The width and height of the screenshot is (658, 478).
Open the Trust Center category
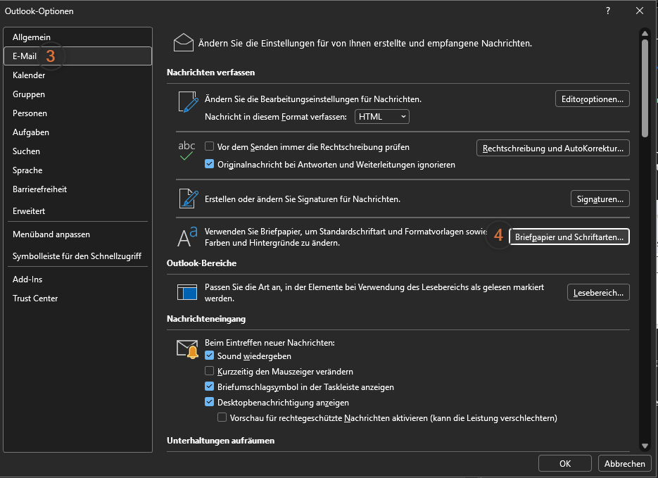click(77, 298)
